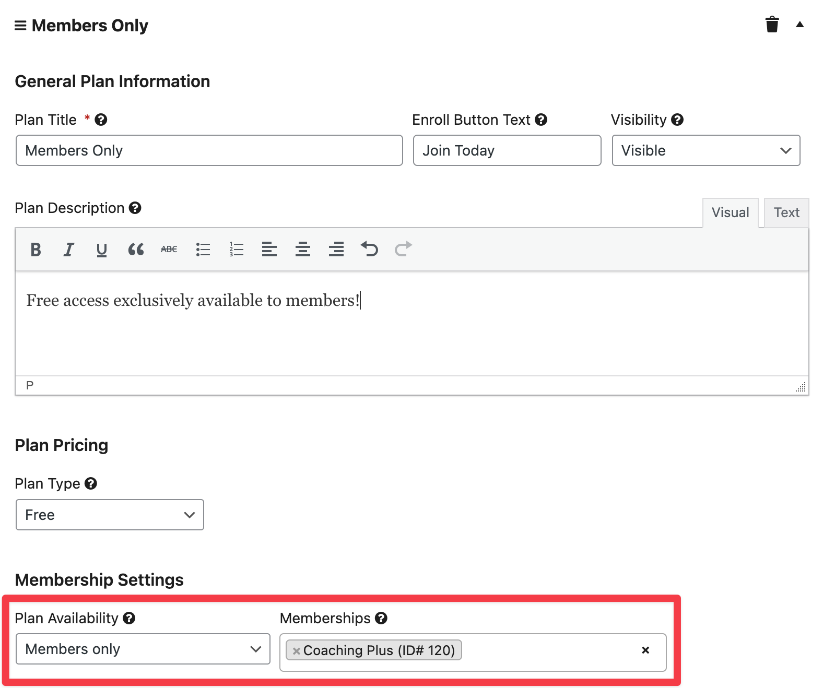This screenshot has width=823, height=688.
Task: Click the Plan Title input field
Action: tap(209, 150)
